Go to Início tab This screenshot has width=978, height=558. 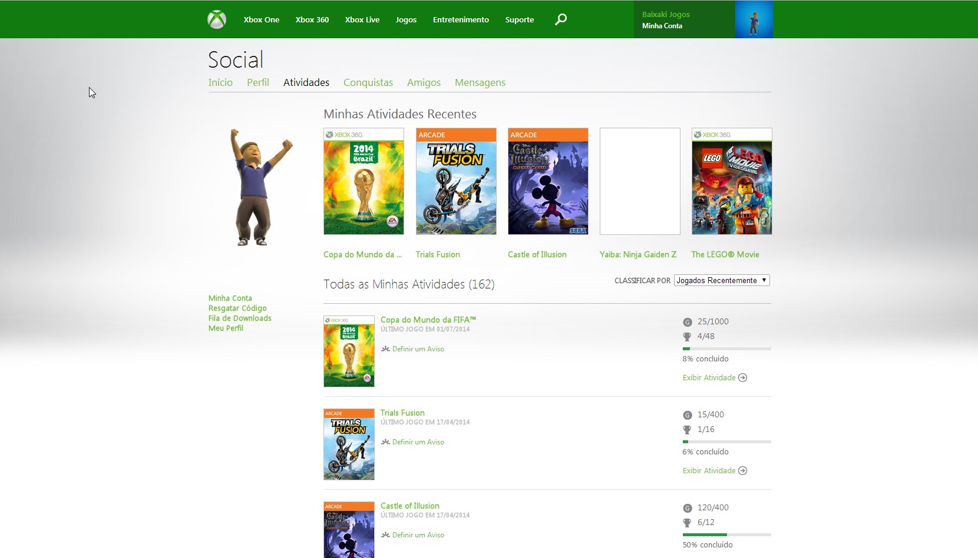(x=220, y=82)
